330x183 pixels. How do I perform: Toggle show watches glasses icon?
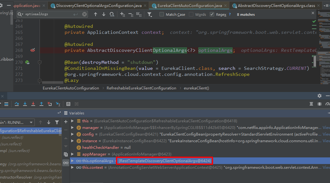click(66, 163)
